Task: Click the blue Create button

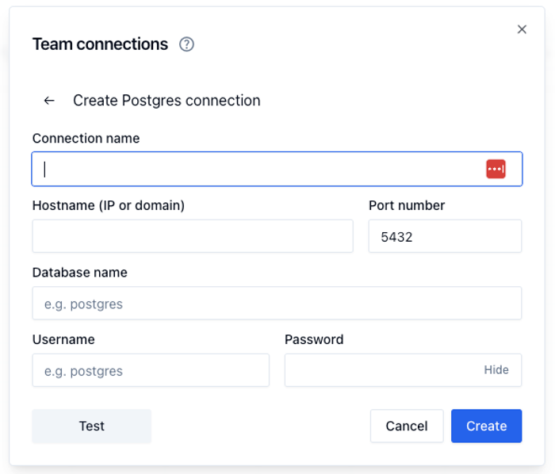Action: coord(486,426)
